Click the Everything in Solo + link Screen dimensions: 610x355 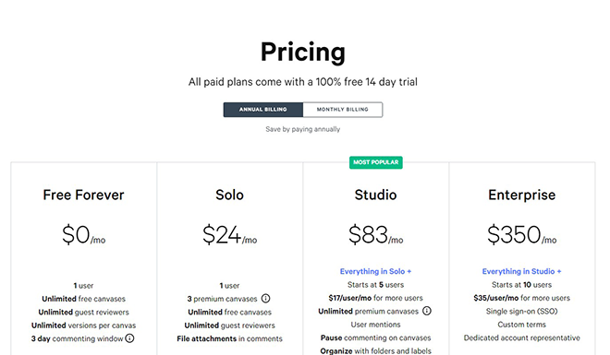(375, 271)
